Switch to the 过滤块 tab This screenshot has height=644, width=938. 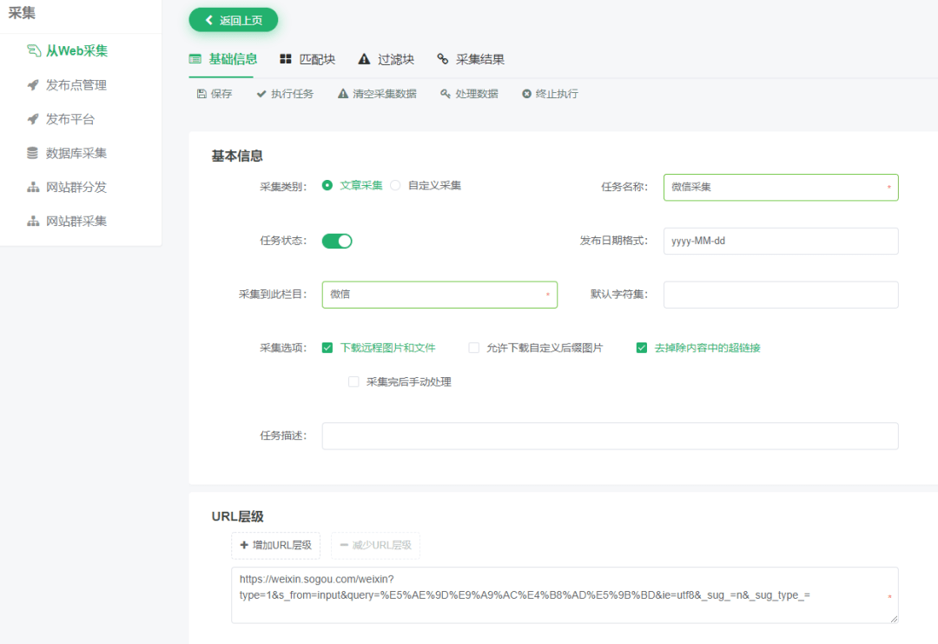pyautogui.click(x=386, y=59)
